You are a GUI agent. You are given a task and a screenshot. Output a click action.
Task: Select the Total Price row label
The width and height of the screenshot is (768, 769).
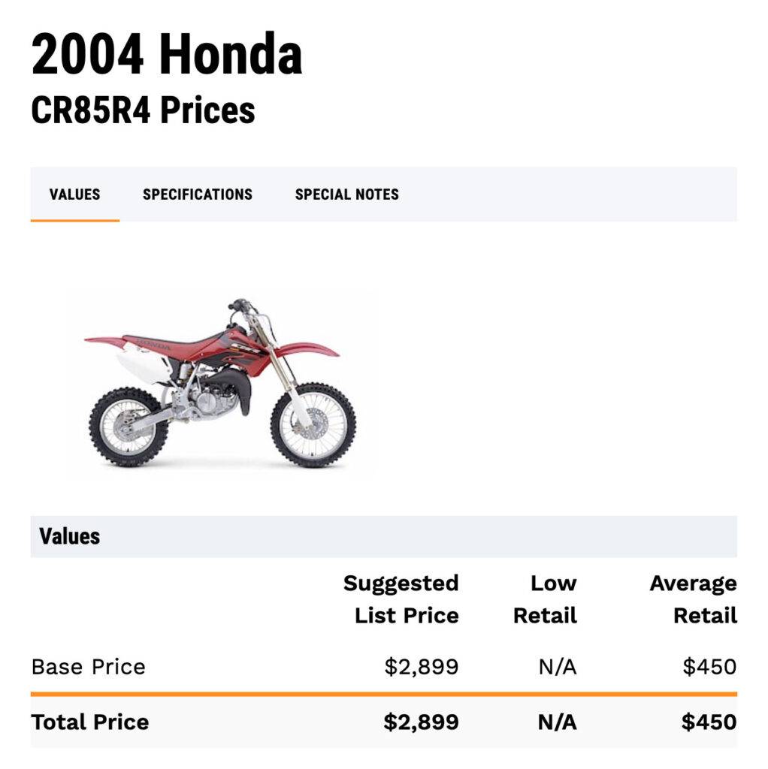[90, 722]
